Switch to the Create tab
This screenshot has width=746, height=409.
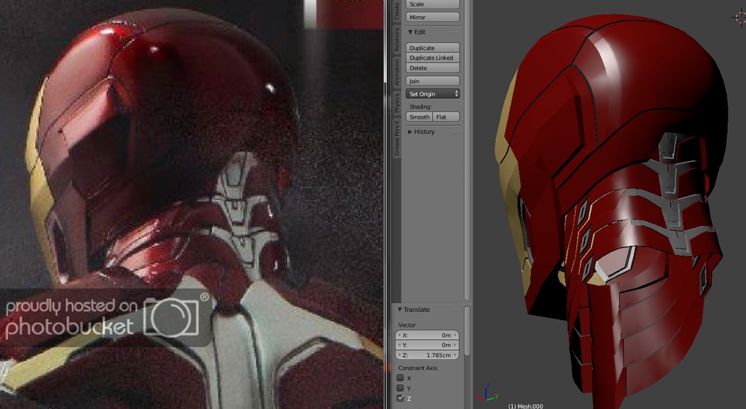click(397, 10)
